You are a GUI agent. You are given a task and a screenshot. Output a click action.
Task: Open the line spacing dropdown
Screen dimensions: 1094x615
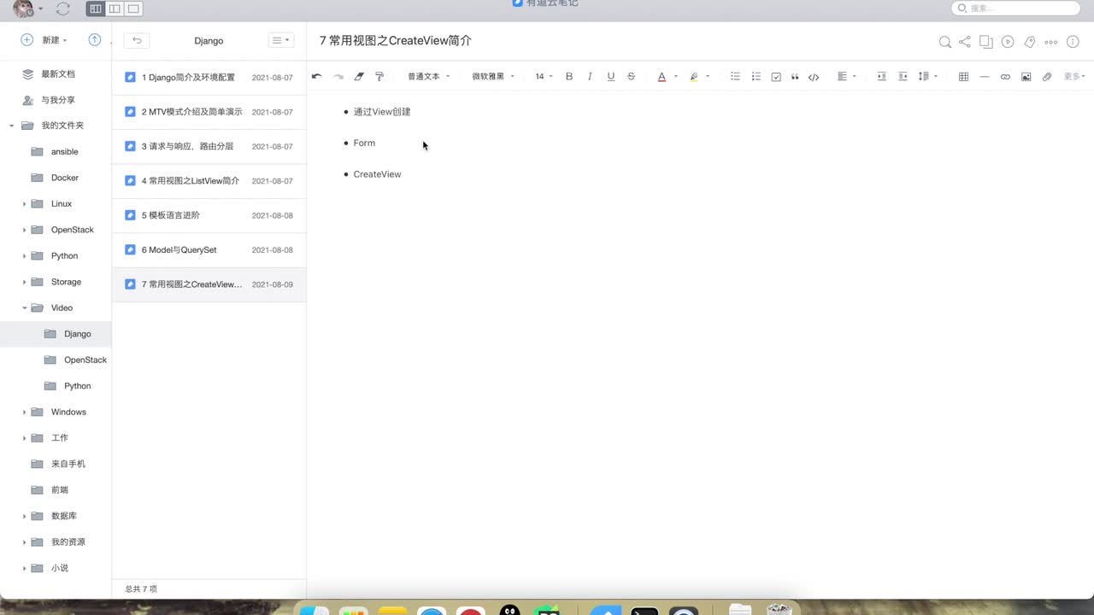point(927,76)
